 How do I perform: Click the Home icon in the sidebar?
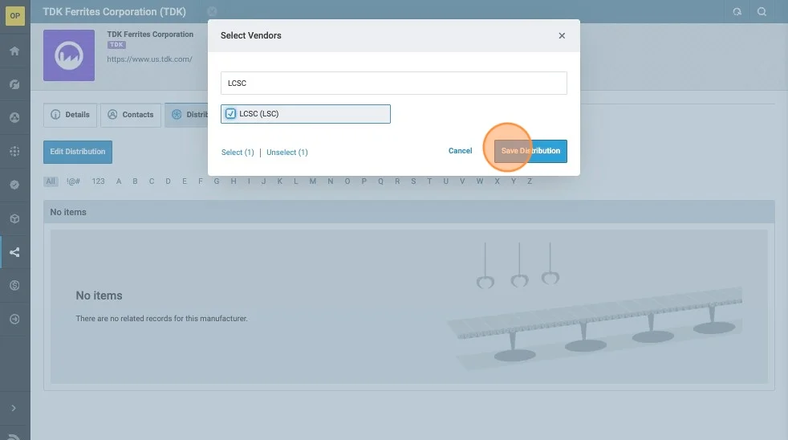(x=14, y=51)
